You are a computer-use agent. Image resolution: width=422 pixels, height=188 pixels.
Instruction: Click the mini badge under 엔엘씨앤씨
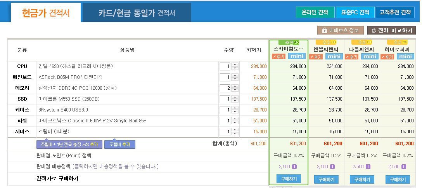point(334,57)
